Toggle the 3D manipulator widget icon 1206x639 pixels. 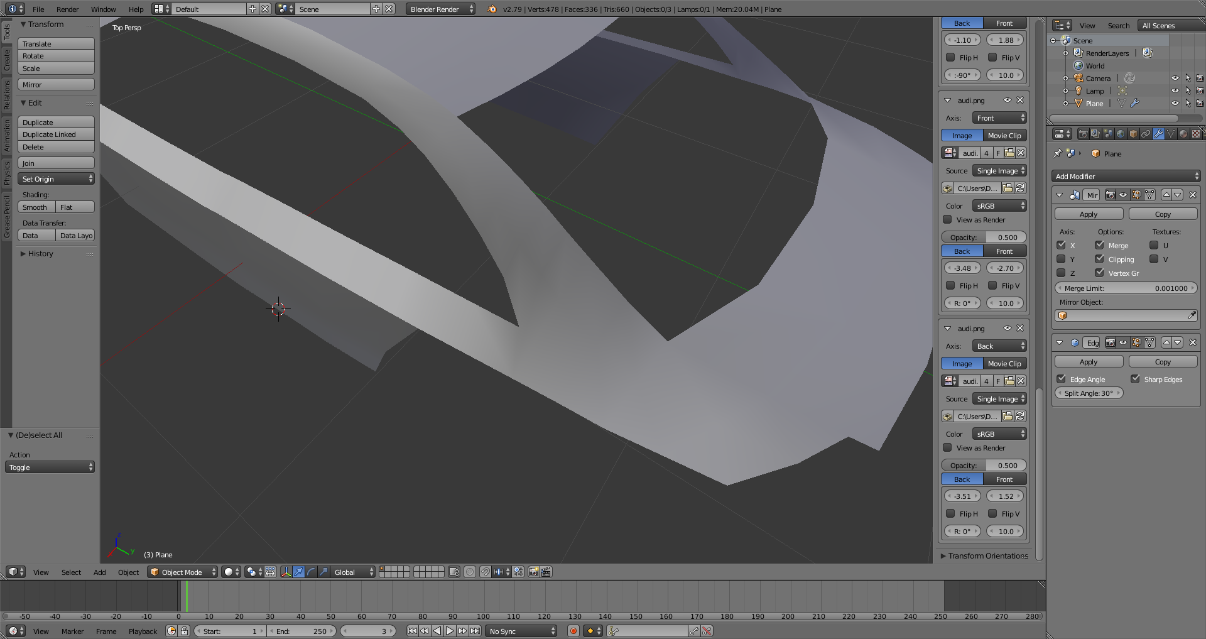[286, 572]
